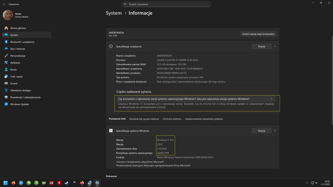Open the leven account profile picture

(8, 15)
